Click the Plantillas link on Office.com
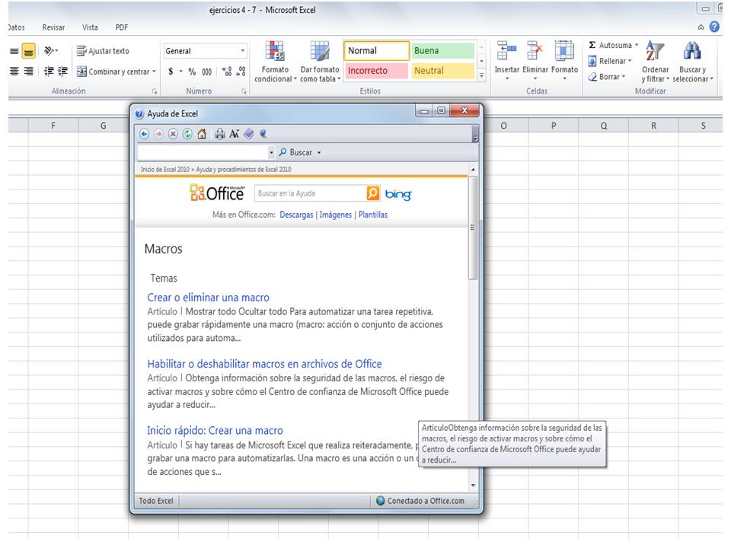Screen dimensions: 731x548 pyautogui.click(x=372, y=215)
